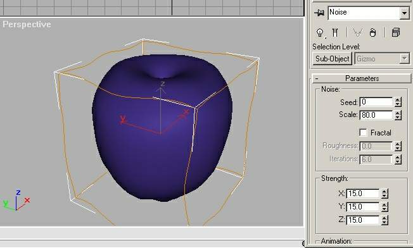
Task: Open the Edit Stack icon
Action: coord(395,33)
